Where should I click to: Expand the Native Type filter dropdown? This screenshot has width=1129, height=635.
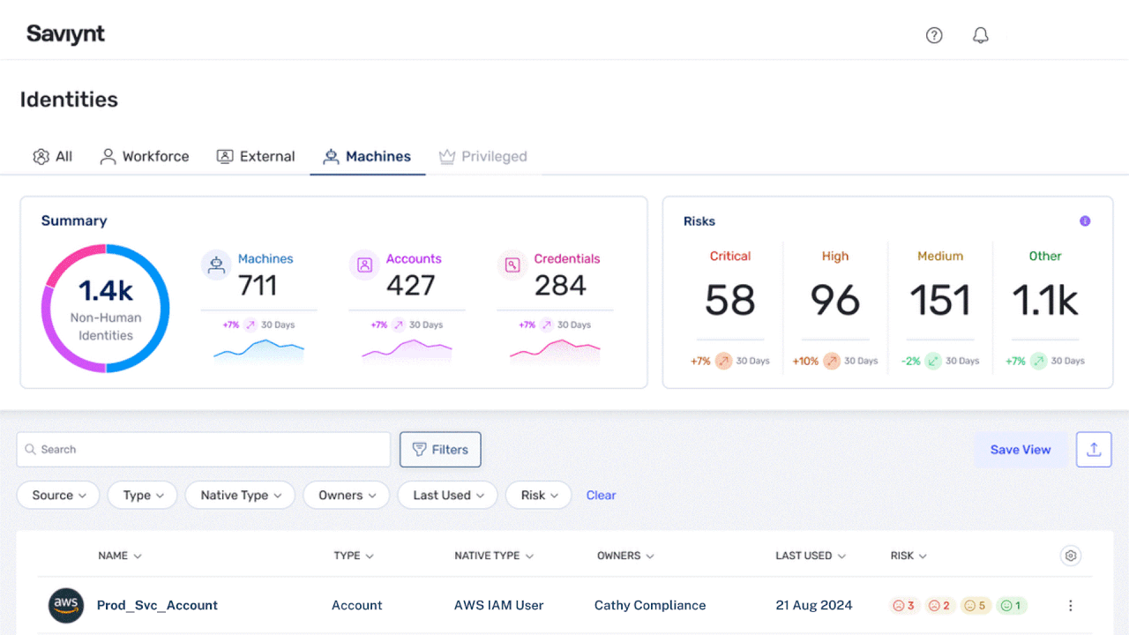pos(241,496)
